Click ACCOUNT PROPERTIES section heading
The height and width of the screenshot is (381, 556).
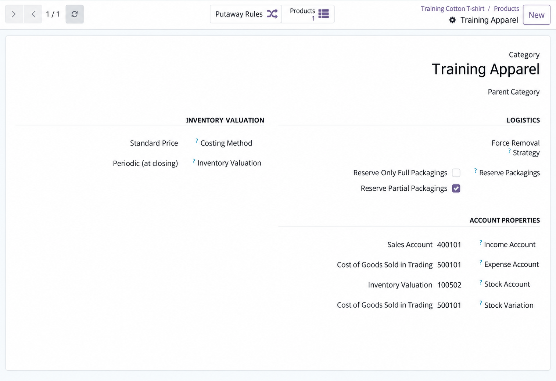point(505,220)
